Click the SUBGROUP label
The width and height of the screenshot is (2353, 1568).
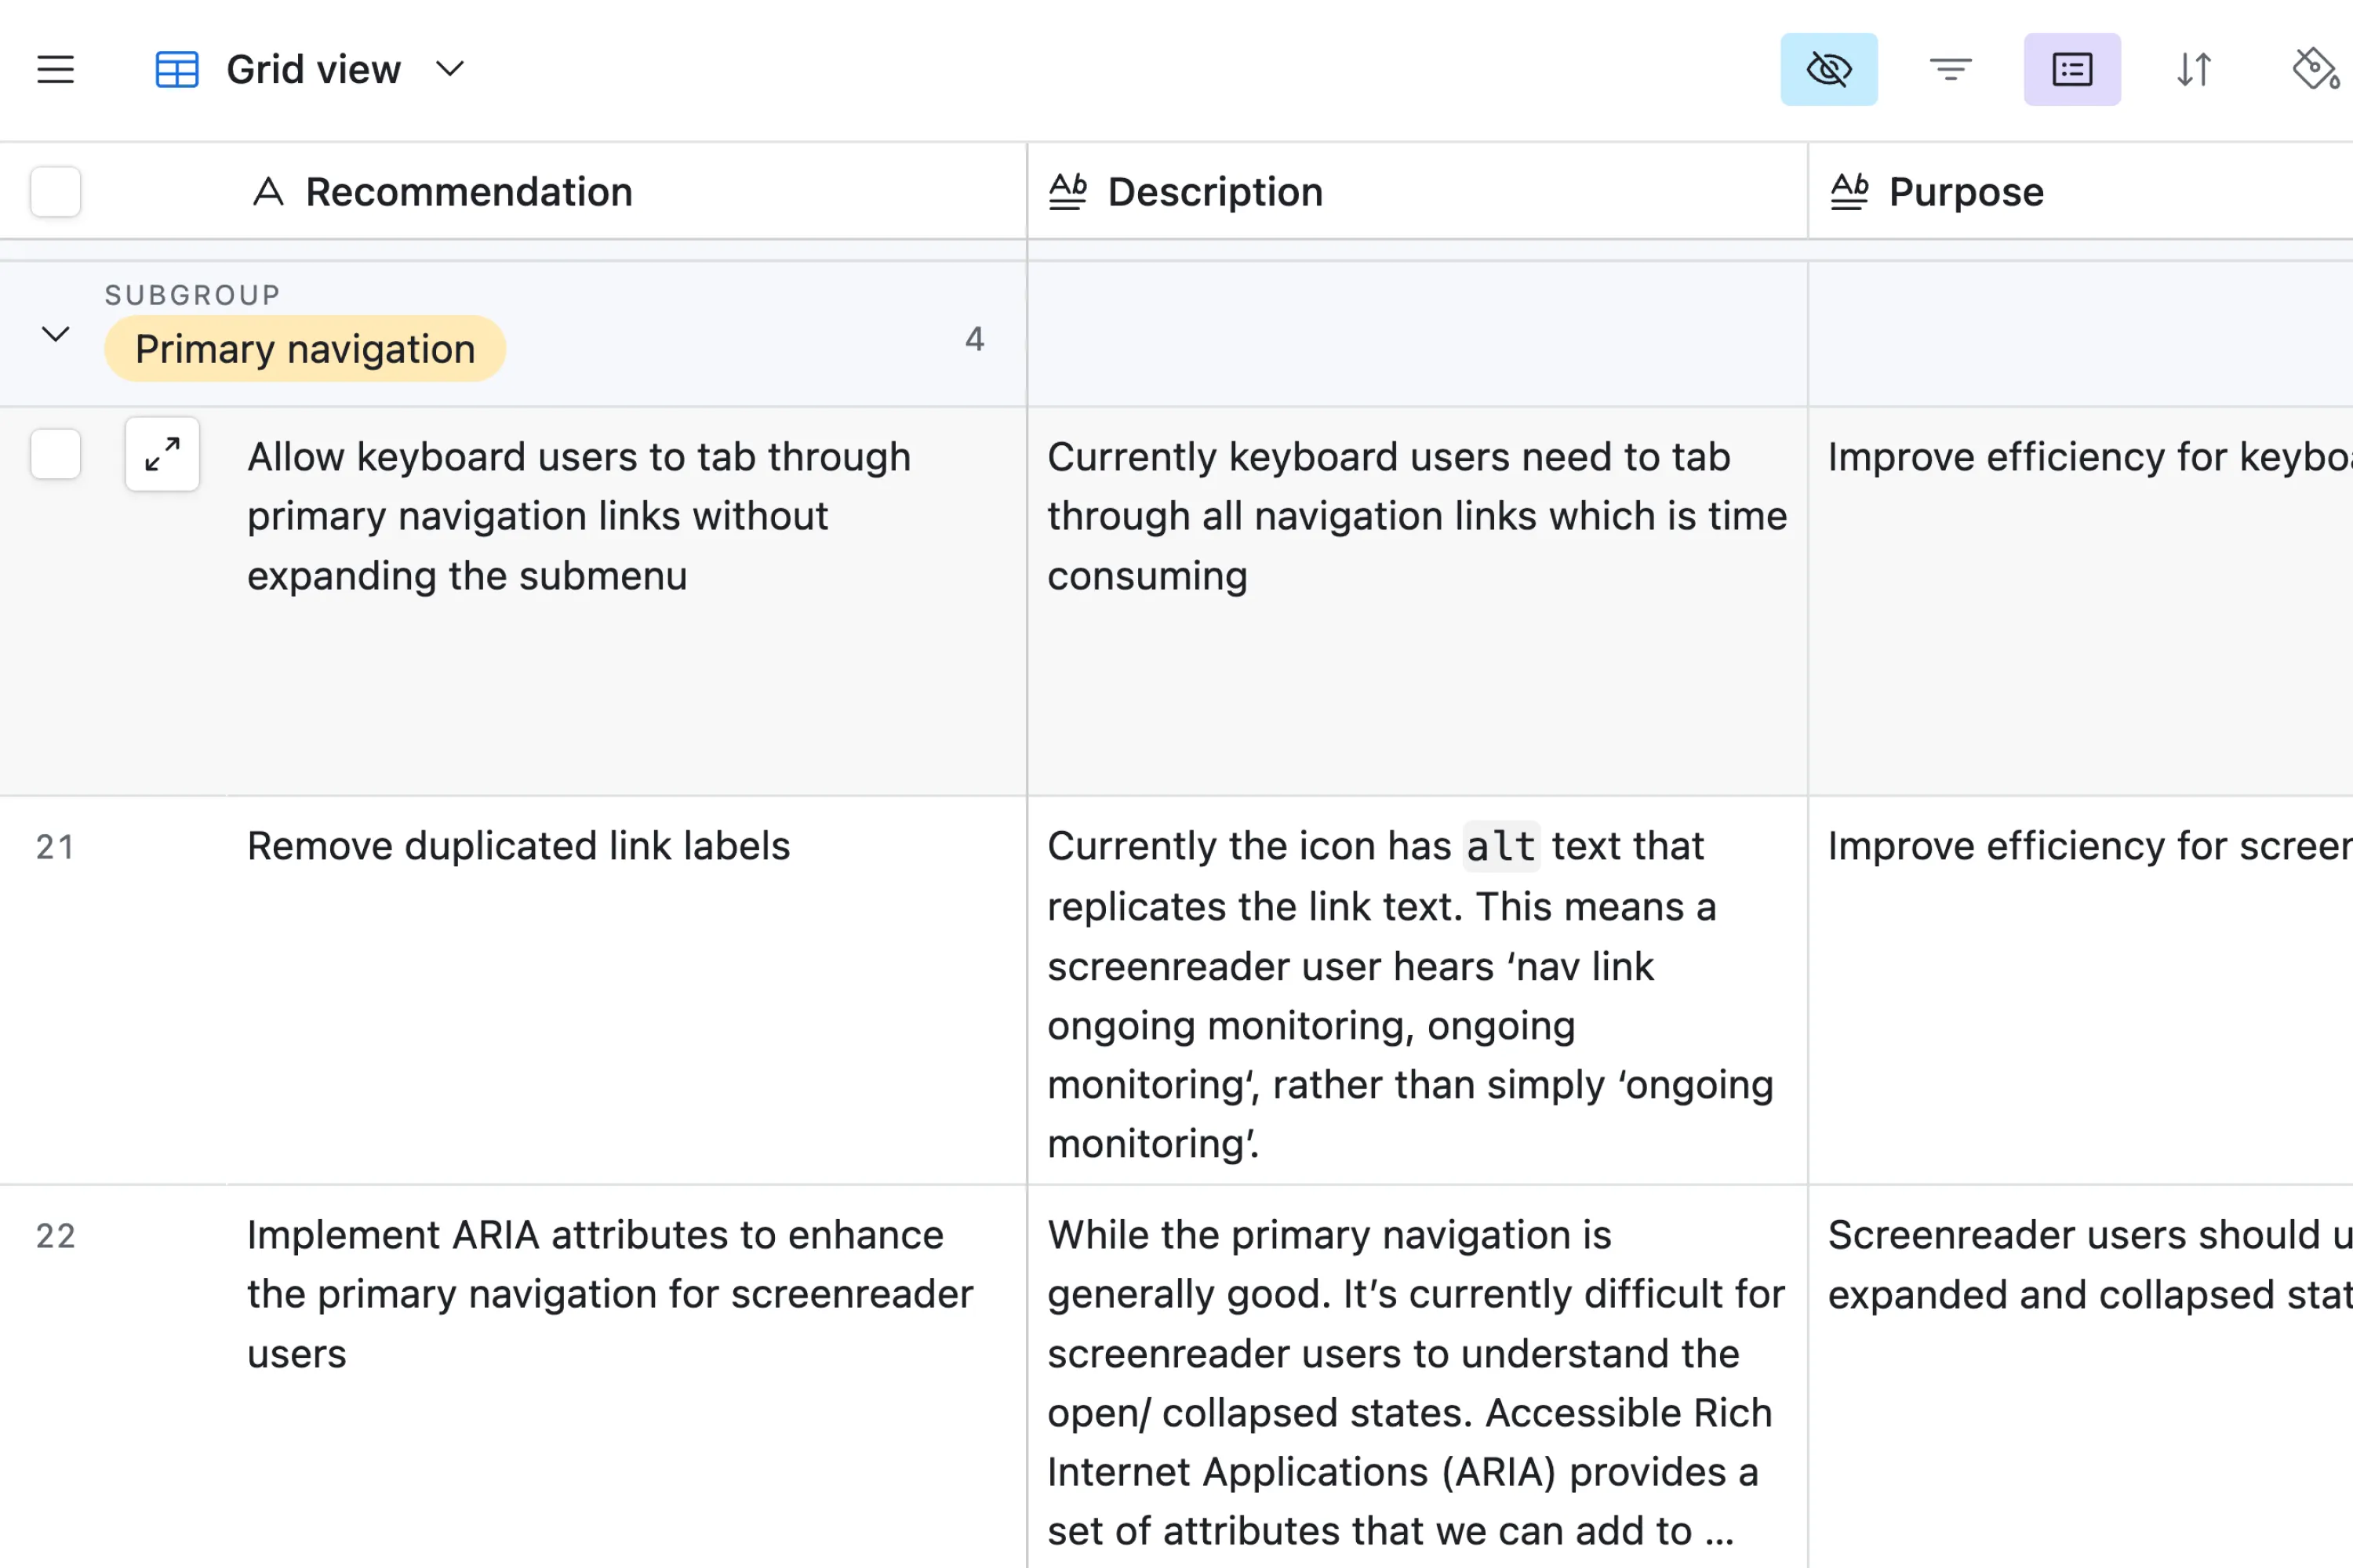(x=193, y=295)
